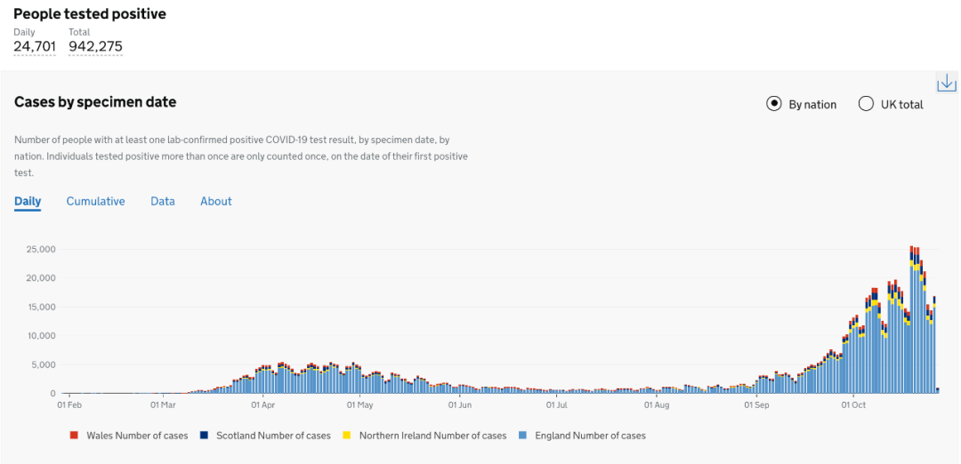Click the download chart icon
Image resolution: width=961 pixels, height=464 pixels.
947,82
